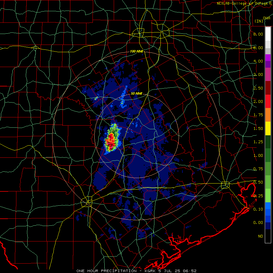Click the "1.75" legend value

[x=258, y=115]
